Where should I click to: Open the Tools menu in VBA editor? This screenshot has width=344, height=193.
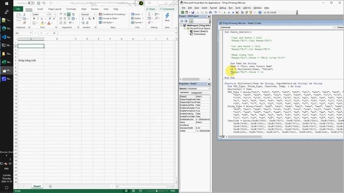238,8
